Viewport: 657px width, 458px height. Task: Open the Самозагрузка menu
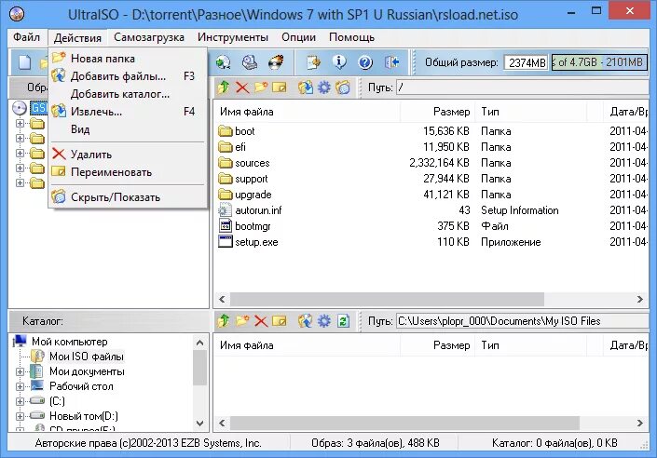click(149, 37)
